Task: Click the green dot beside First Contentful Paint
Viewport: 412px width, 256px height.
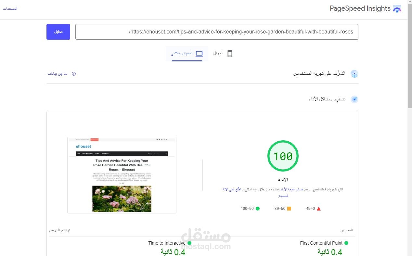Action: point(346,243)
